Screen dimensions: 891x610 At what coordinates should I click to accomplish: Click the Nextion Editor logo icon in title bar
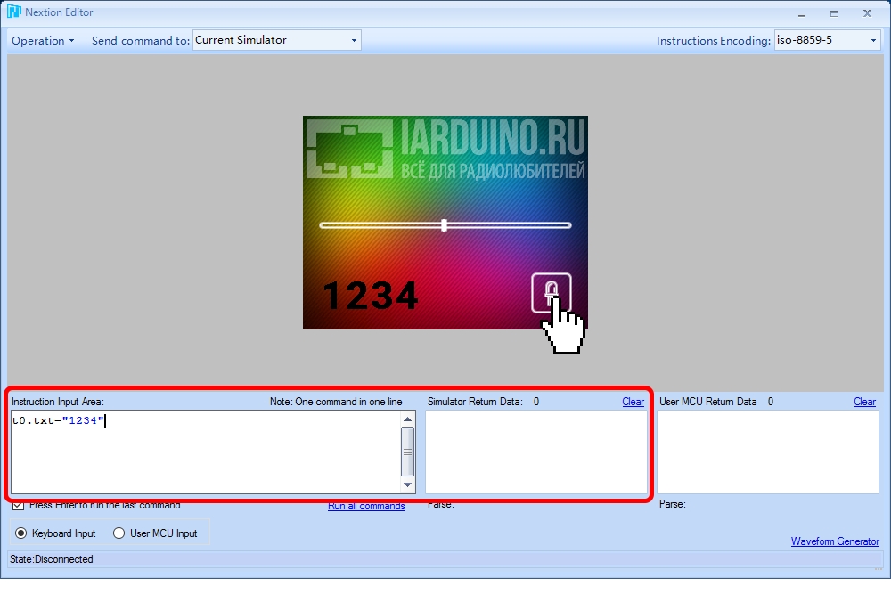[13, 12]
